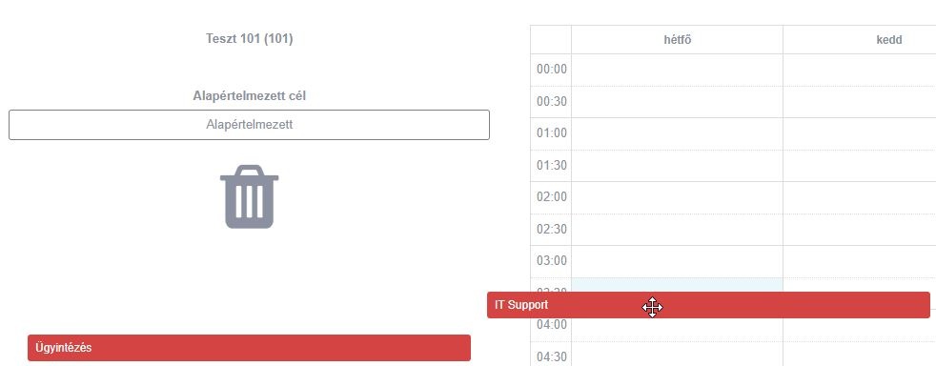The image size is (936, 366).
Task: Click the Alapértelmezett cél label
Action: pos(250,95)
